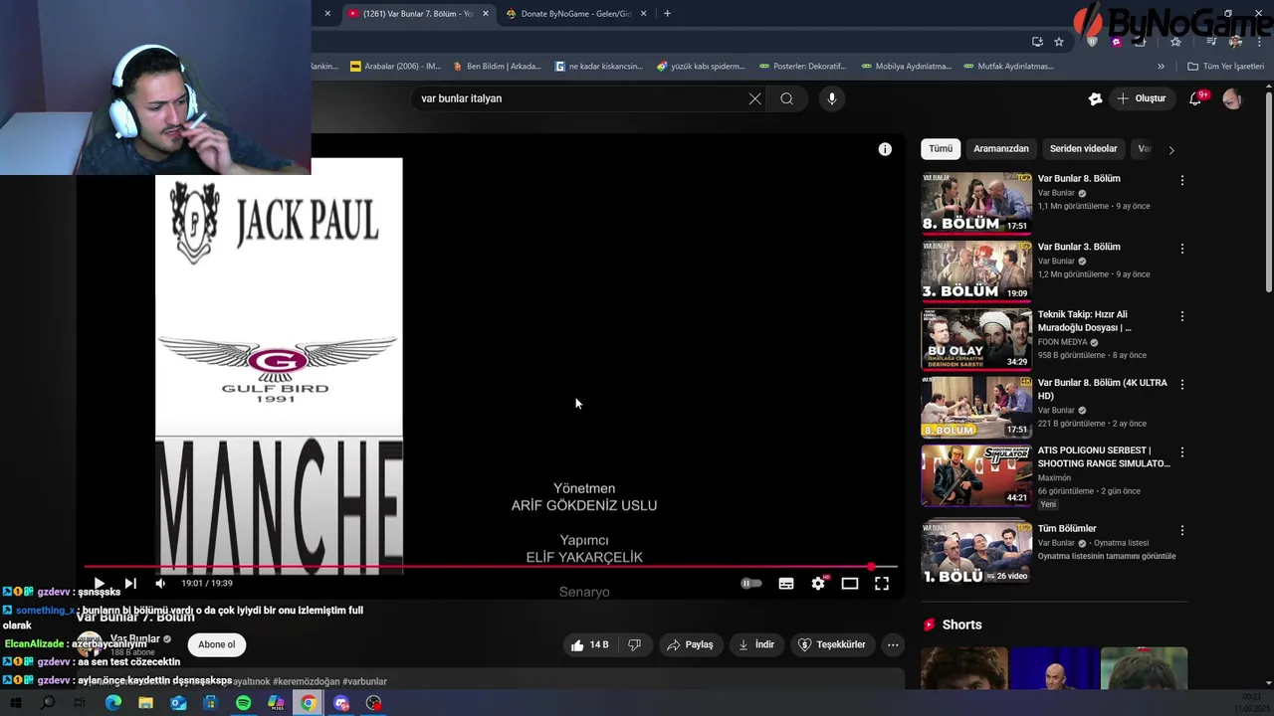The image size is (1274, 716).
Task: Open options menu for Teknik Takip video
Action: tap(1182, 316)
